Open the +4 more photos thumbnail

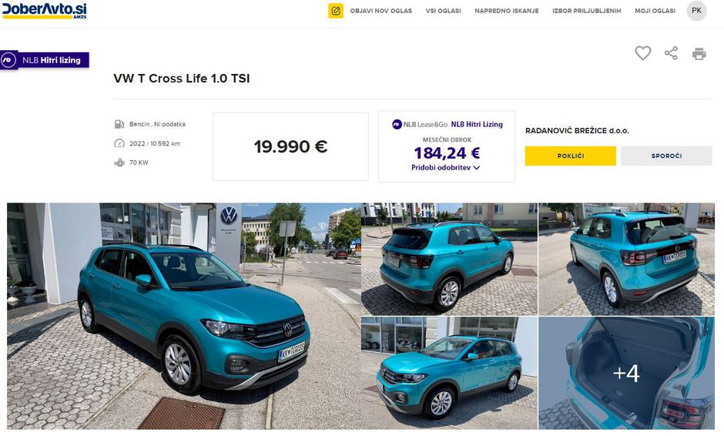pyautogui.click(x=627, y=373)
